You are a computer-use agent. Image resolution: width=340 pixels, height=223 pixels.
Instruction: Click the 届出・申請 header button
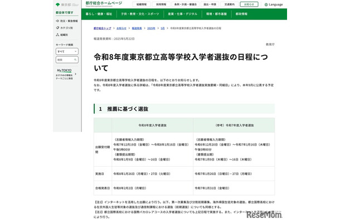210,4
